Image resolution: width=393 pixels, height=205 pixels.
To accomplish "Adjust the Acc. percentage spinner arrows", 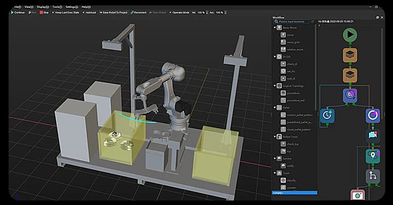I will point(225,13).
